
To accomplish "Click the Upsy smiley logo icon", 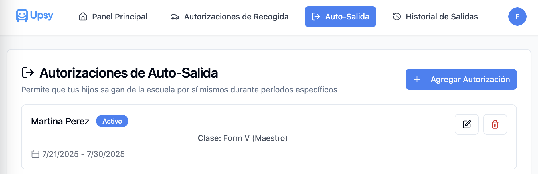I will 22,15.
